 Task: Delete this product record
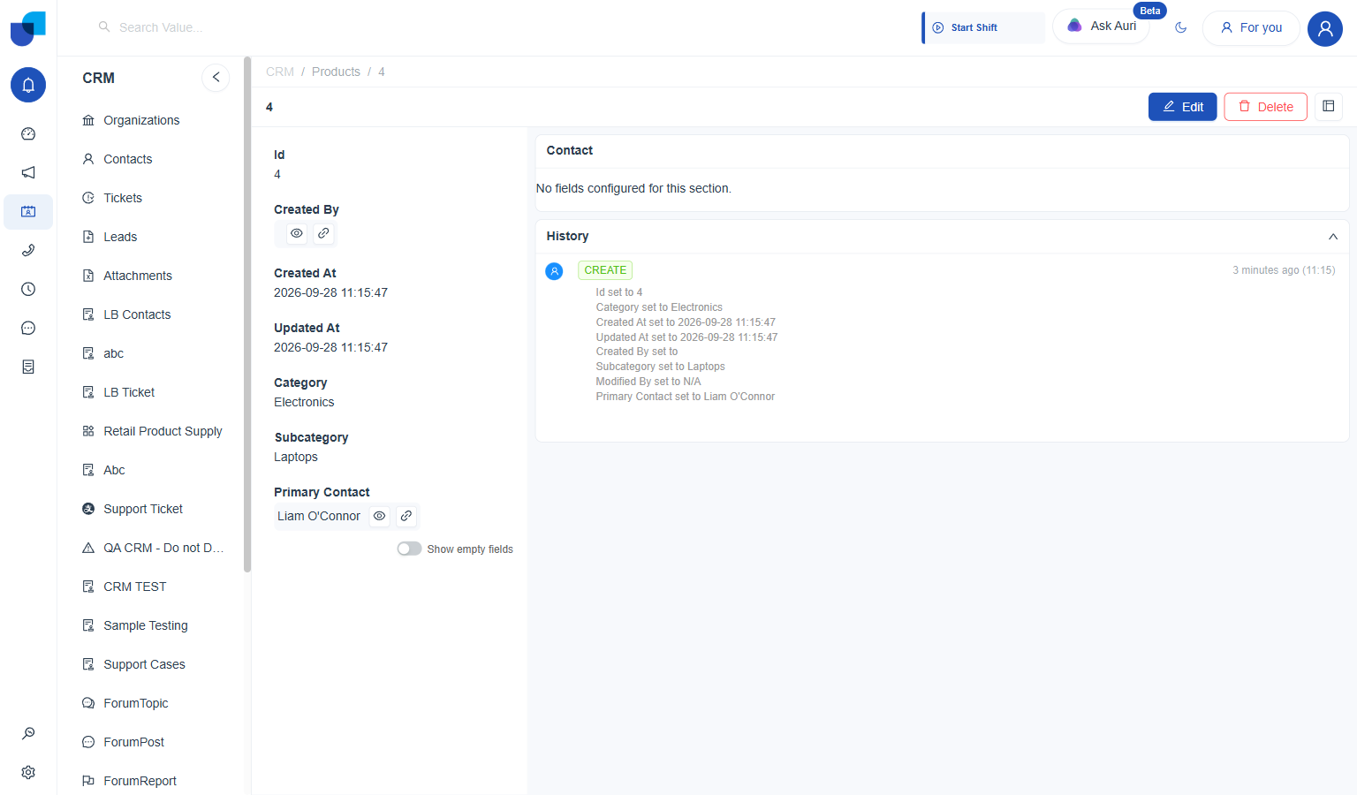1265,107
